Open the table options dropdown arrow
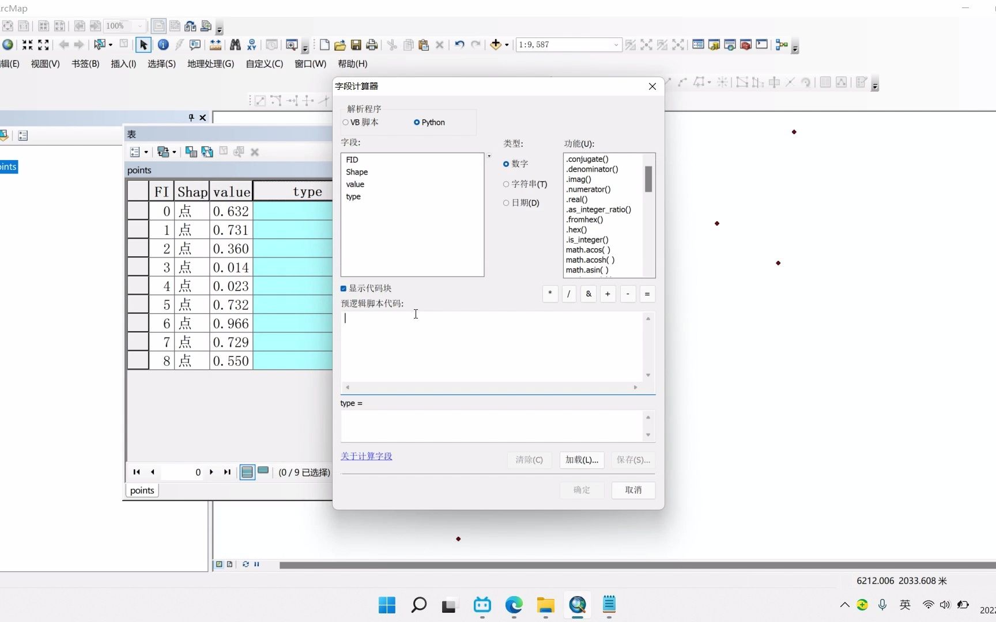 point(146,152)
